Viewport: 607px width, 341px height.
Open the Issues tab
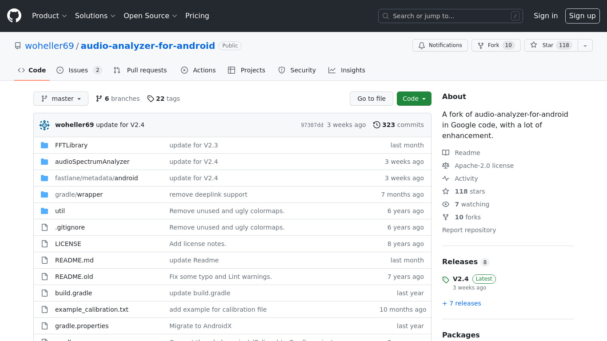80,70
